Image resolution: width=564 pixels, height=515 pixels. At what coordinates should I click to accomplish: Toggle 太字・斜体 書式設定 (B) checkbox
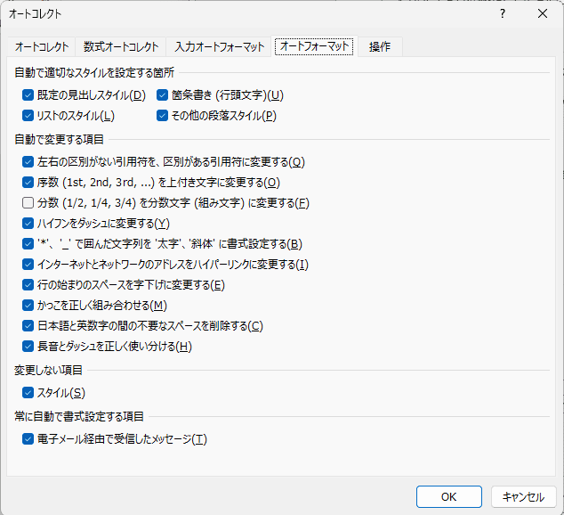(x=28, y=244)
